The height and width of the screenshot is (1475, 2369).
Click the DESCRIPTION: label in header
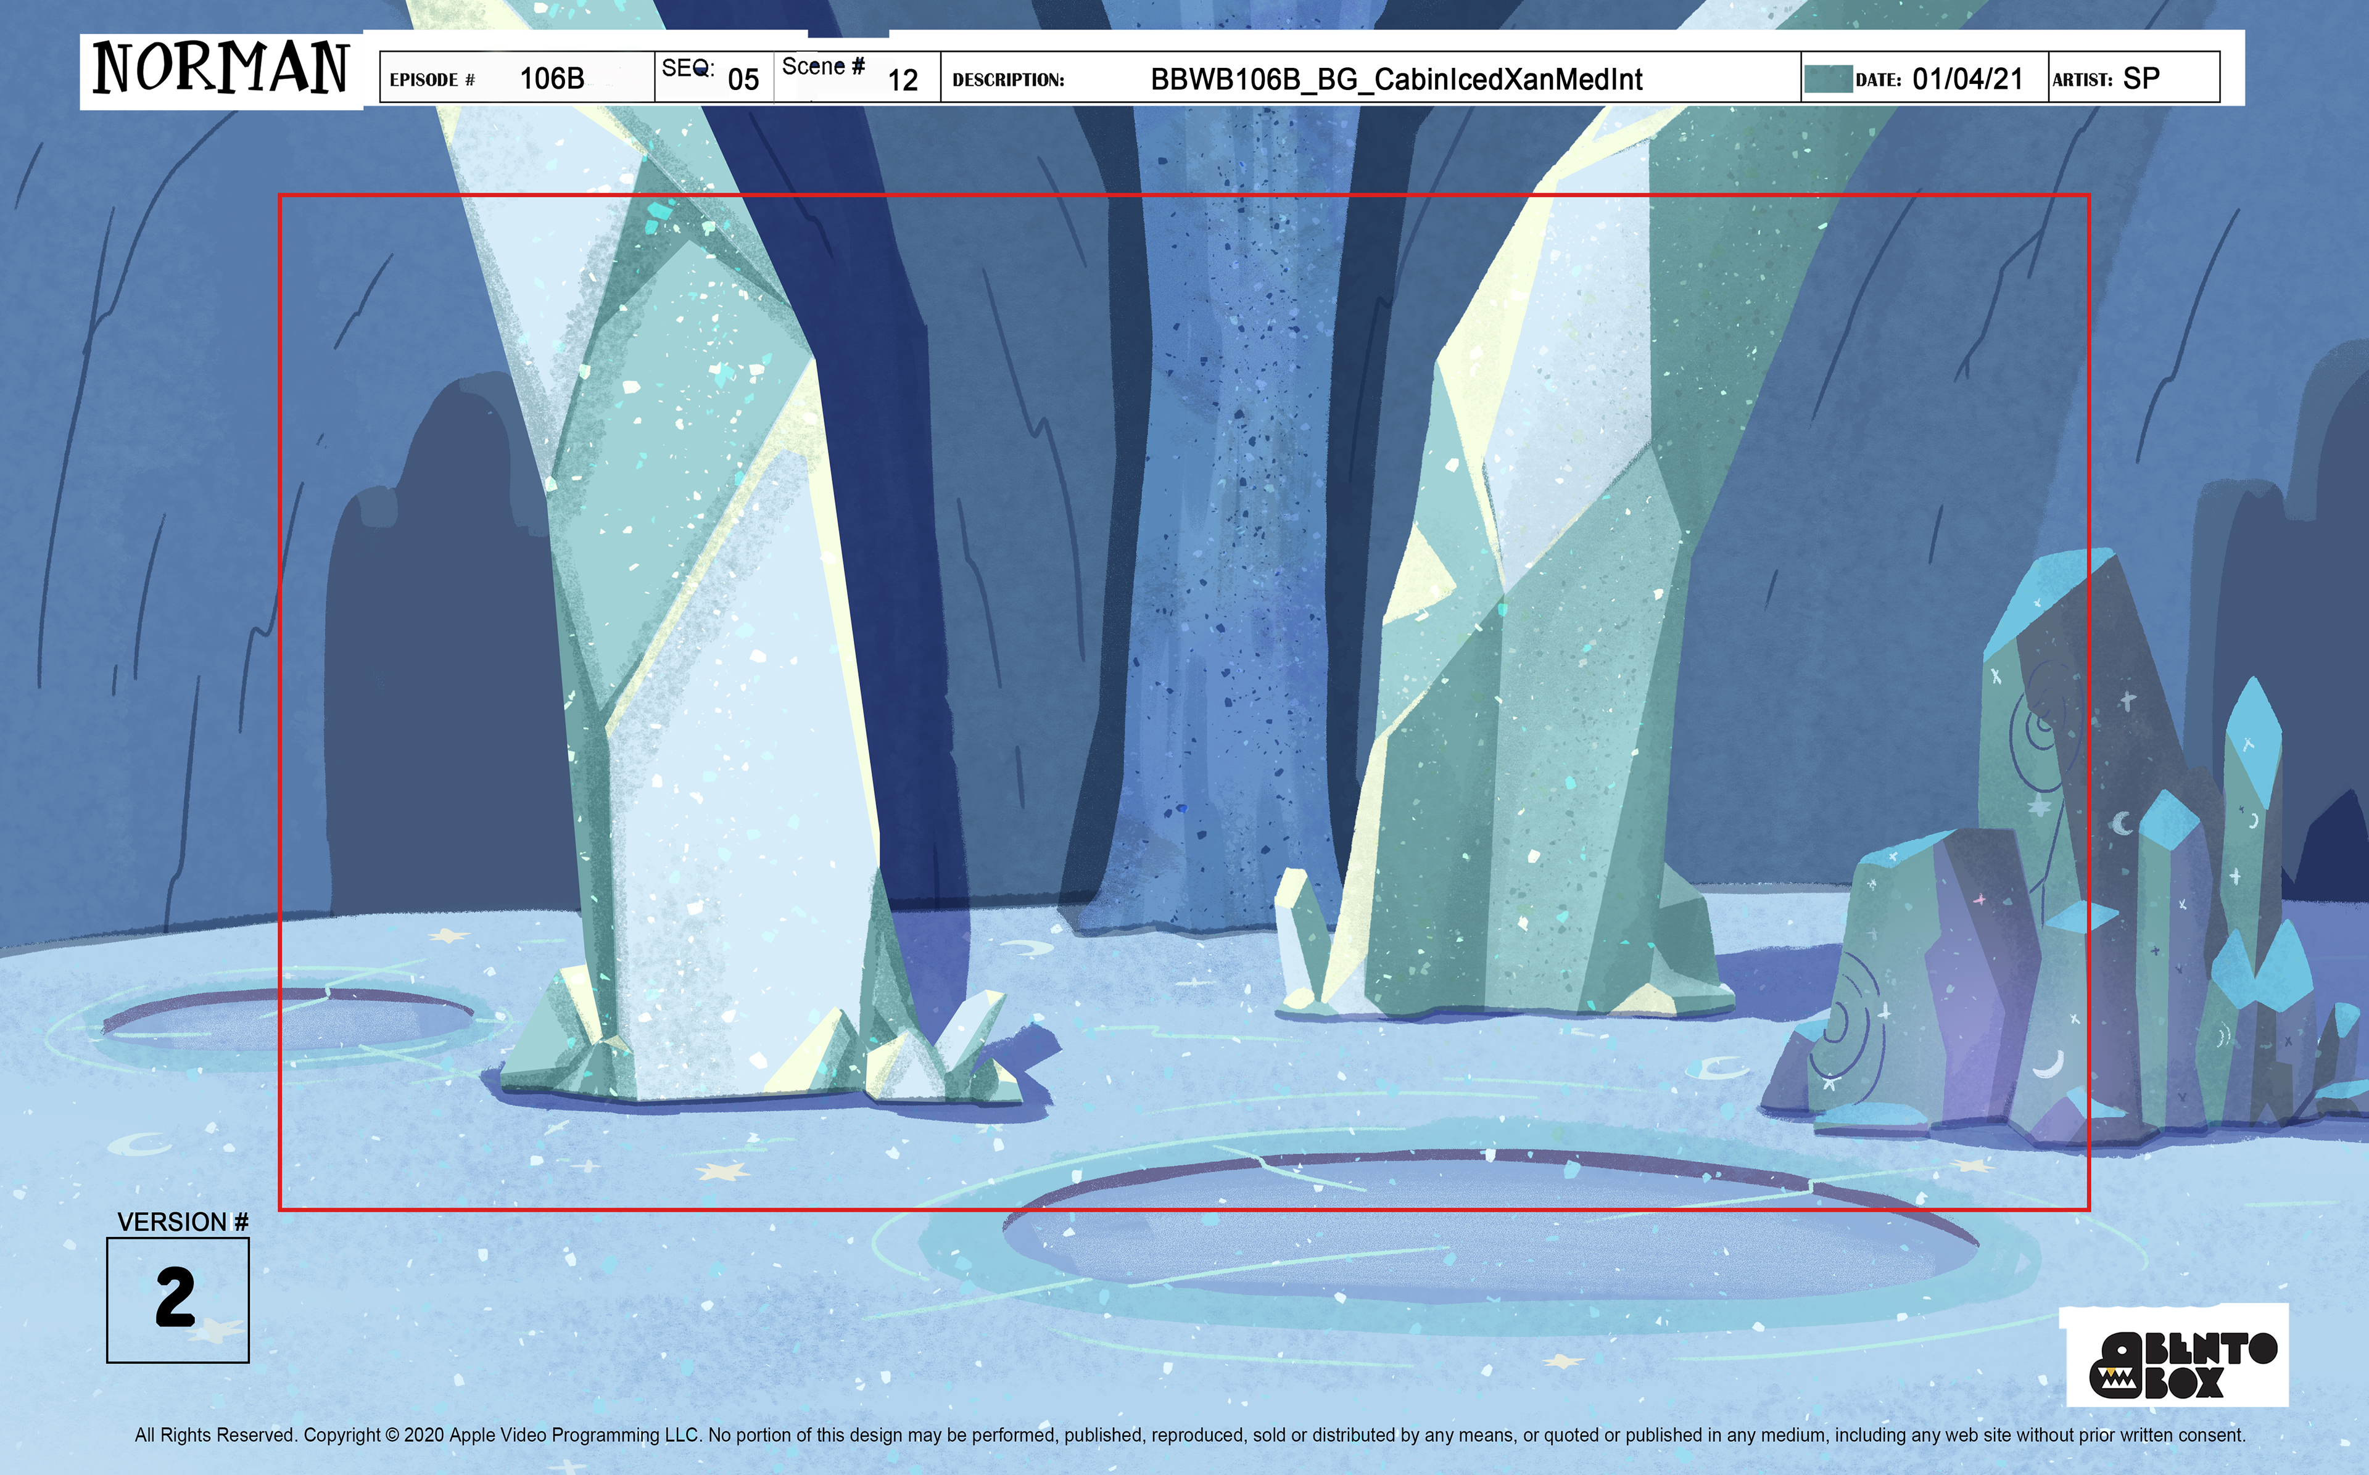1008,80
